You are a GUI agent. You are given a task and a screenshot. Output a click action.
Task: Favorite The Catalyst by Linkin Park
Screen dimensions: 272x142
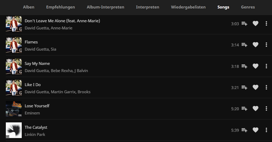pos(255,130)
